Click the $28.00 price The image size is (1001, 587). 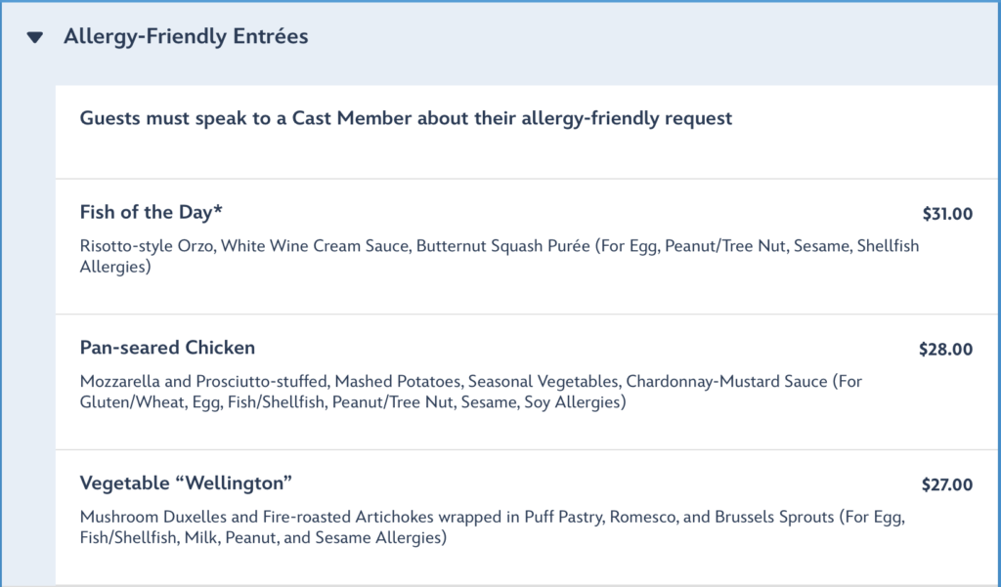click(945, 349)
